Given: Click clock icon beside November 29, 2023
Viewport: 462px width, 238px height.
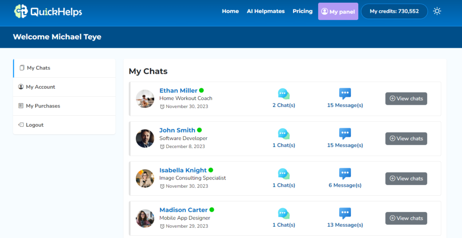Looking at the screenshot, I should tap(162, 226).
